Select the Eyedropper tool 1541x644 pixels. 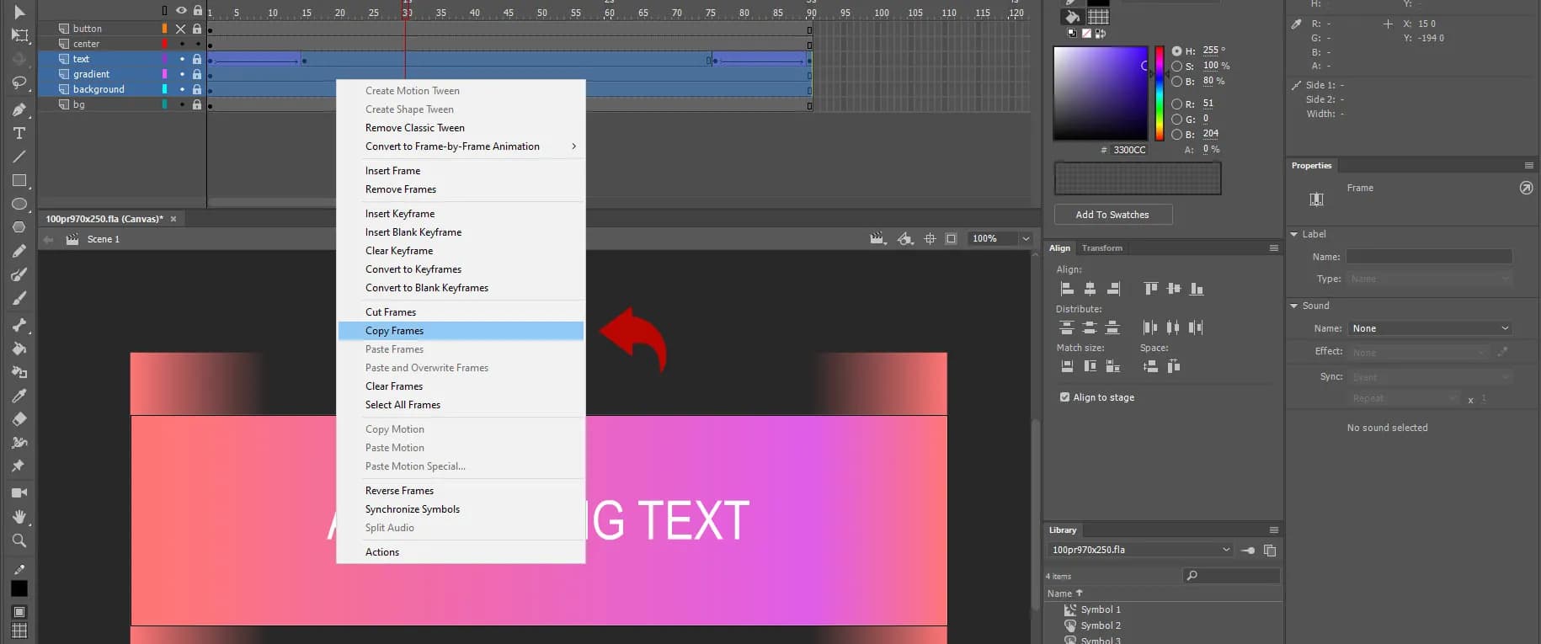(19, 396)
